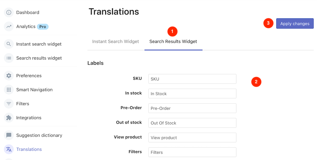Viewport: 317px width, 160px height.
Task: Click the Translations language icon
Action: [x=9, y=149]
